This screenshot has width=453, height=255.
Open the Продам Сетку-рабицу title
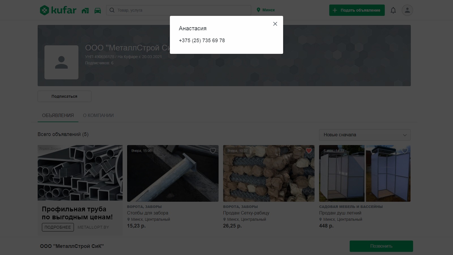246,213
